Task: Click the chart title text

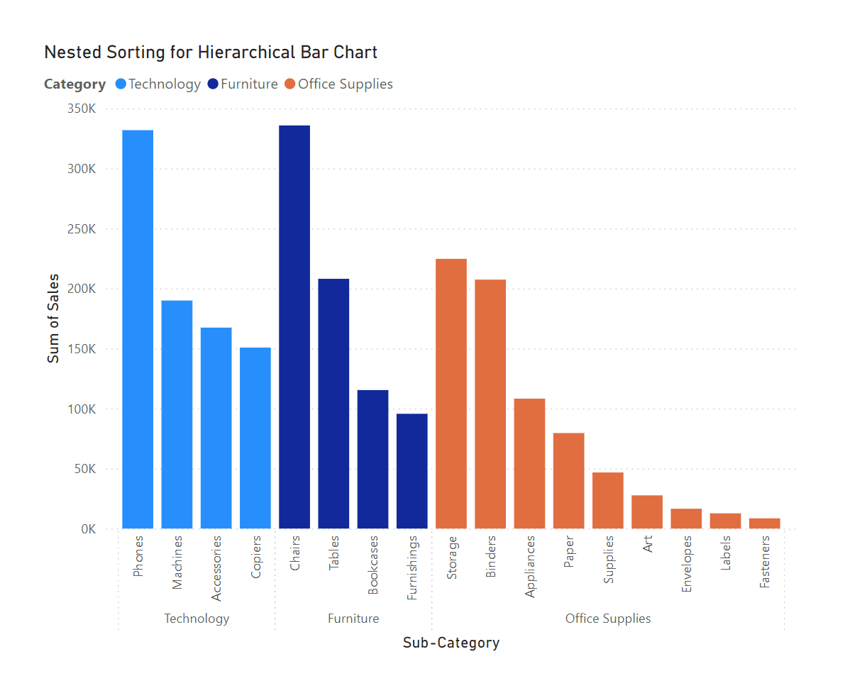Action: pyautogui.click(x=211, y=52)
